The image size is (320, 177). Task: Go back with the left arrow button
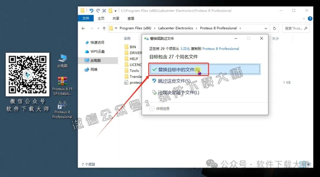[x=83, y=28]
